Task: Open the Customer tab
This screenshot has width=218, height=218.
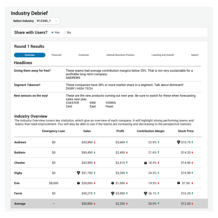Action: click(84, 55)
